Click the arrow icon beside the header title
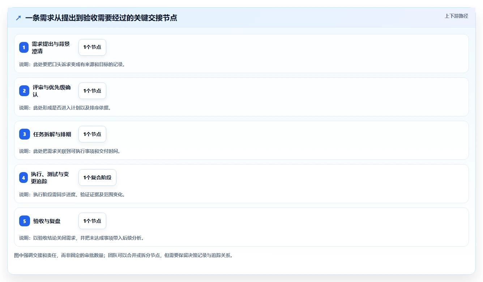Viewport: 483px width, 282px height. click(18, 18)
